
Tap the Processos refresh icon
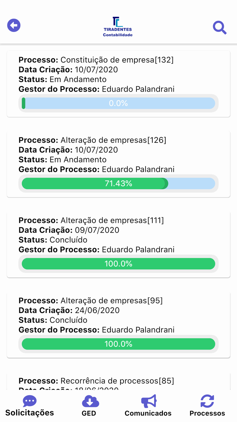pos(207,401)
